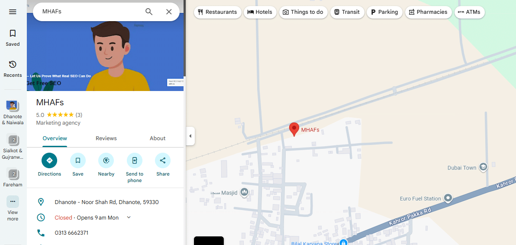Click the Bilal Karyana Store marker
The height and width of the screenshot is (245, 516).
pos(343,243)
